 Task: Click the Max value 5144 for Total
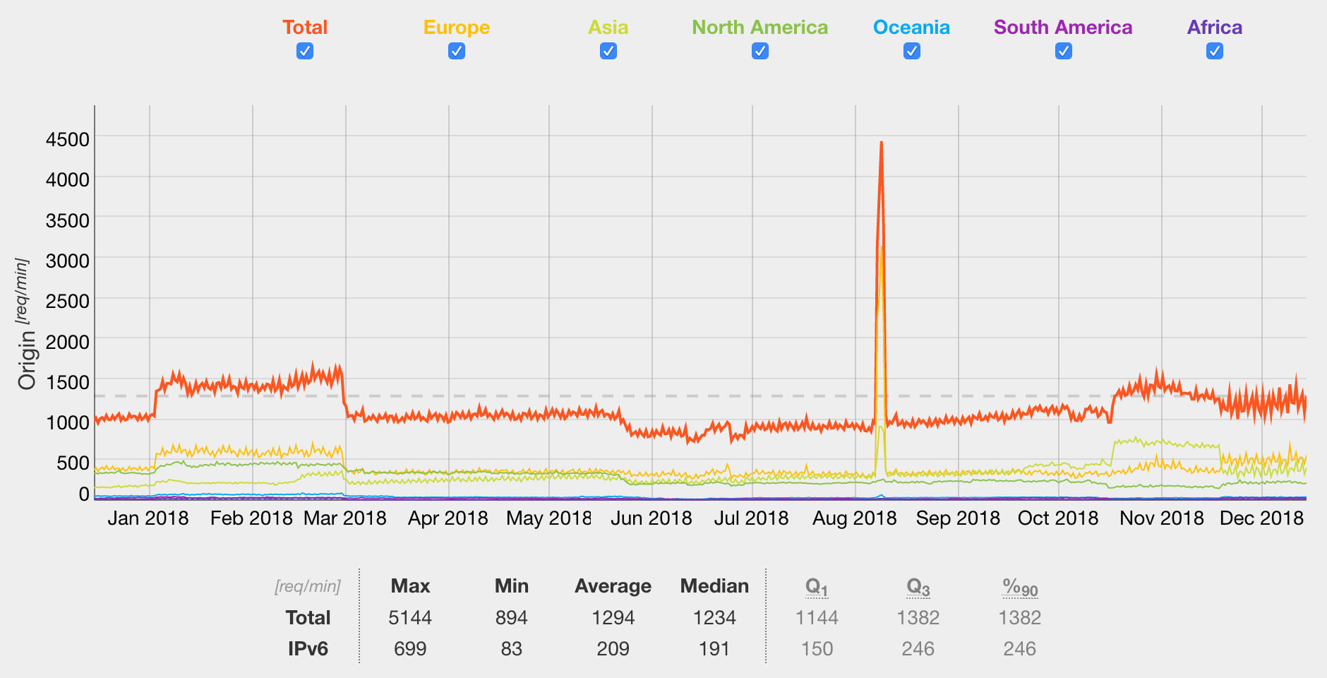click(410, 618)
